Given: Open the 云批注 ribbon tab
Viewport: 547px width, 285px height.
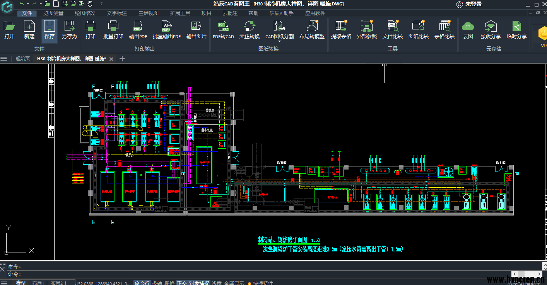Looking at the screenshot, I should 230,13.
